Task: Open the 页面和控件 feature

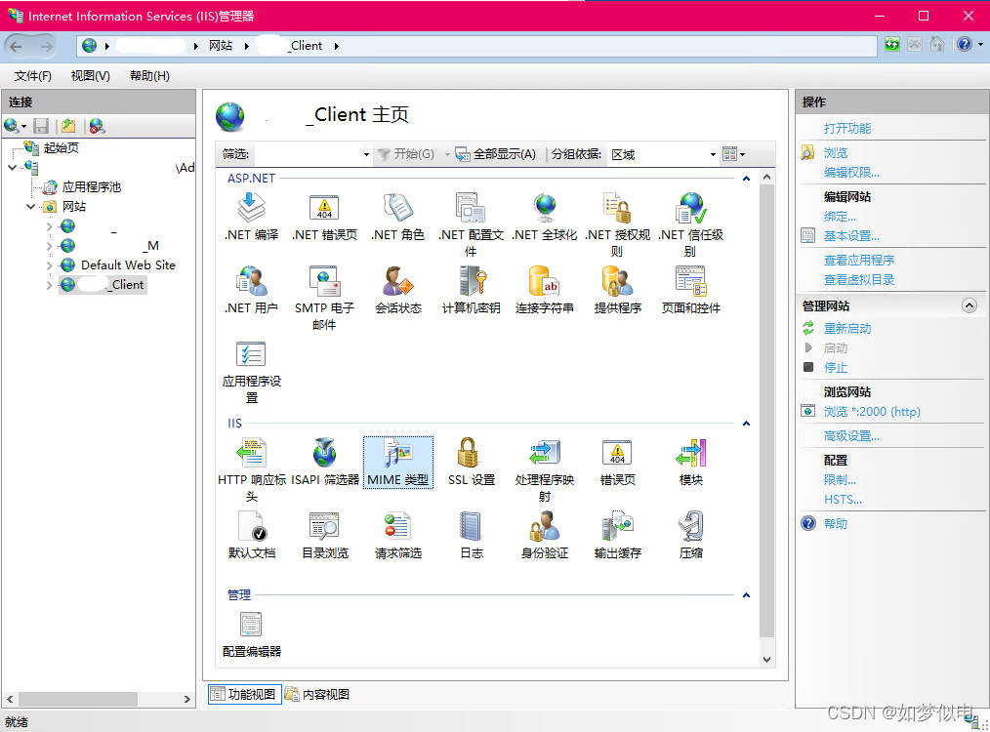Action: pyautogui.click(x=690, y=290)
